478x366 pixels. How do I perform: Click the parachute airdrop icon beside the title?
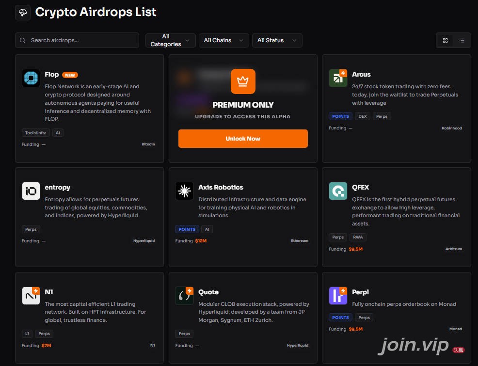point(23,13)
